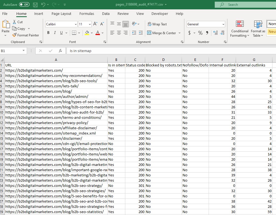Click the Search box in title bar
Viewport: 276px width, 215px height.
point(245,5)
